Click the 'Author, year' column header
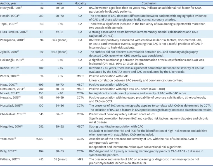Image resolution: width=213 pixels, height=166 pixels. point(8,3)
